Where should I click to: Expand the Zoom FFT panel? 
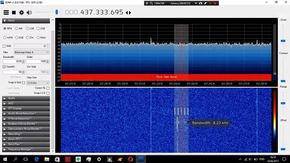coord(26,139)
